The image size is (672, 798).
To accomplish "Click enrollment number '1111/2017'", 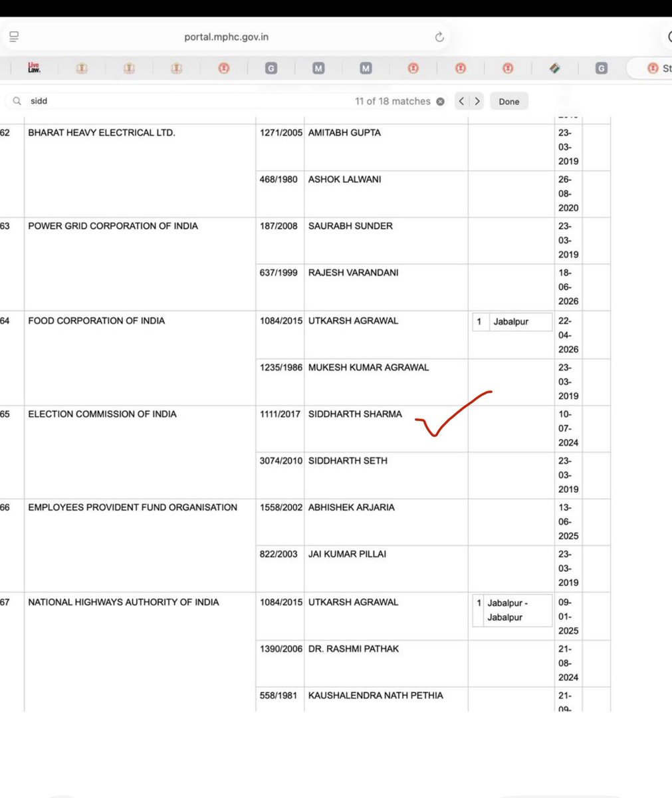I will tap(280, 414).
